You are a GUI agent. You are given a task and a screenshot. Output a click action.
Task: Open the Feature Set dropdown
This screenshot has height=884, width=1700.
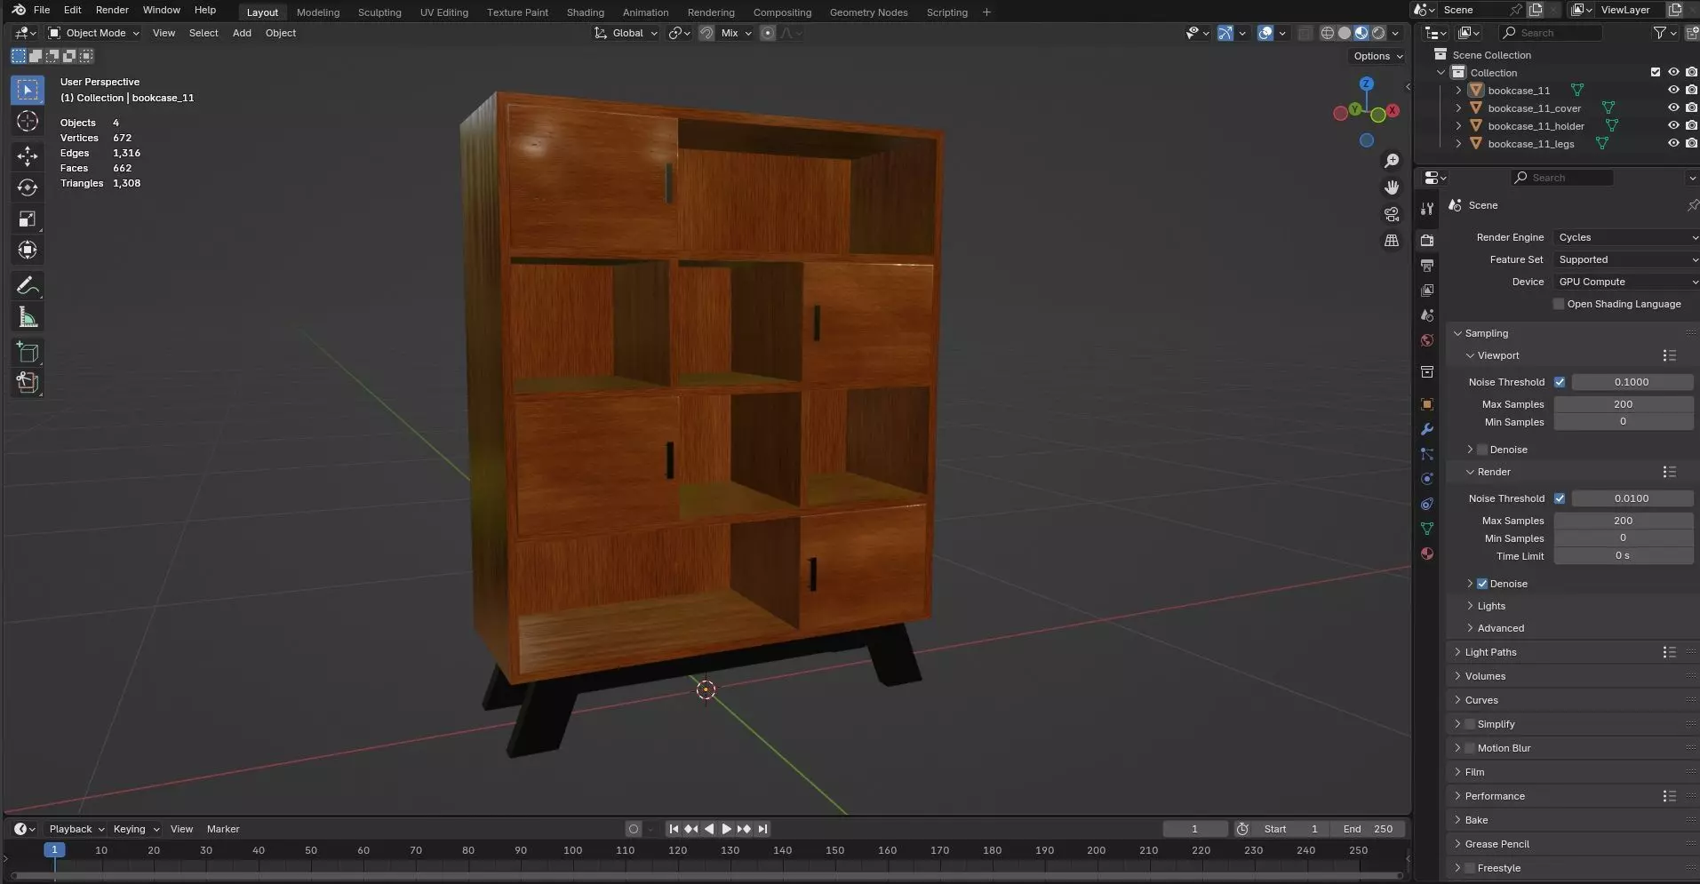pyautogui.click(x=1626, y=259)
